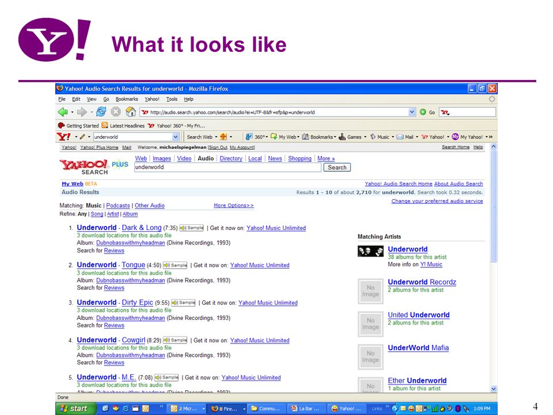Image resolution: width=553 pixels, height=415 pixels.
Task: Open the Bookmarks menu
Action: coord(127,99)
